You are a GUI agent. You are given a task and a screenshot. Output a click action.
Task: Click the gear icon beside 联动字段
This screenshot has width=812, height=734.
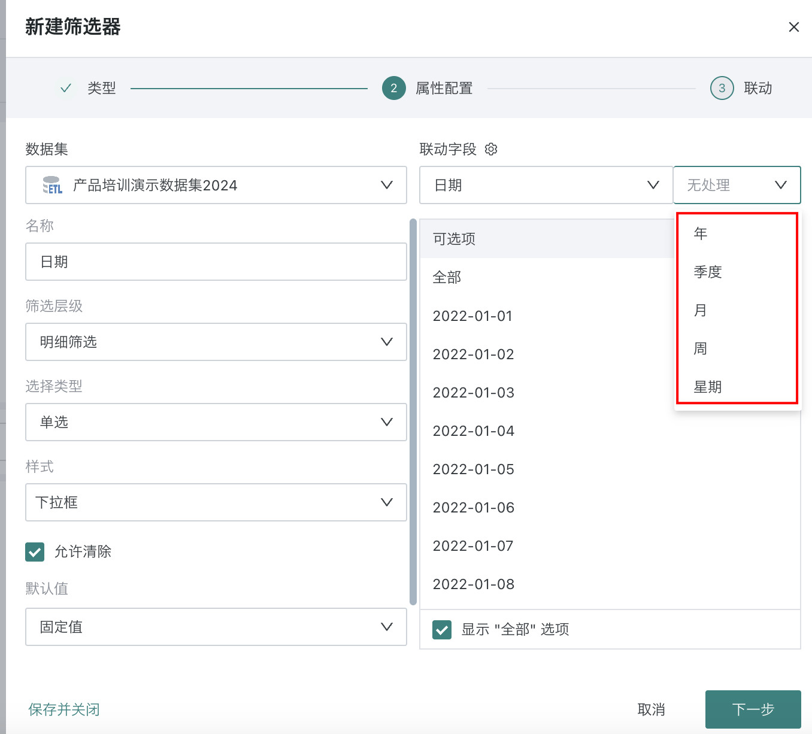click(491, 149)
